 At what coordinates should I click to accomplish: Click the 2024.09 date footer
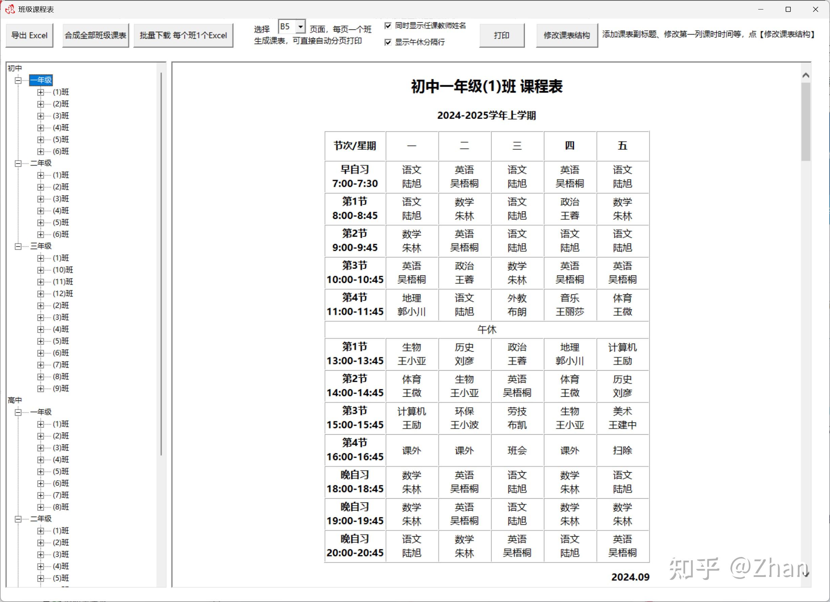pyautogui.click(x=630, y=577)
